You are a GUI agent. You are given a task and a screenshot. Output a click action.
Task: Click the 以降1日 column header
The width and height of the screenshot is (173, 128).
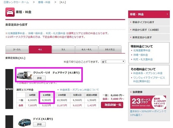point(77,95)
